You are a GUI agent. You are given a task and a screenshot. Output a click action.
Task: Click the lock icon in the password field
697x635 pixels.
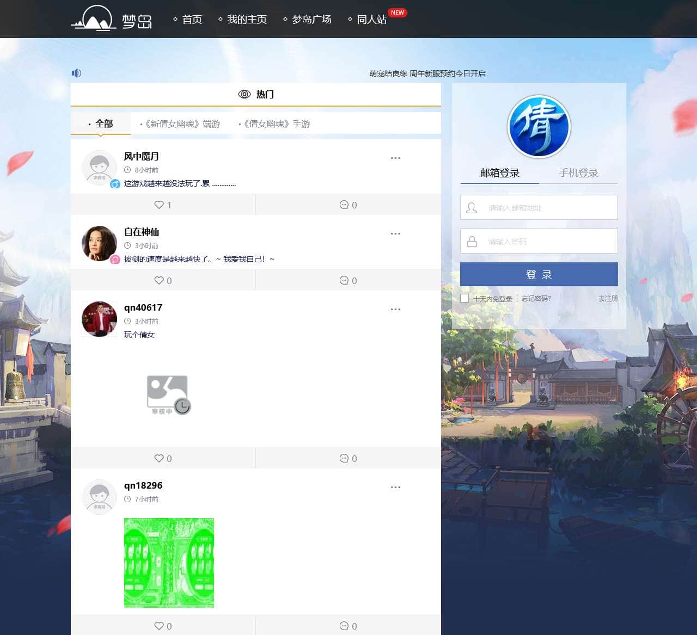(x=472, y=241)
